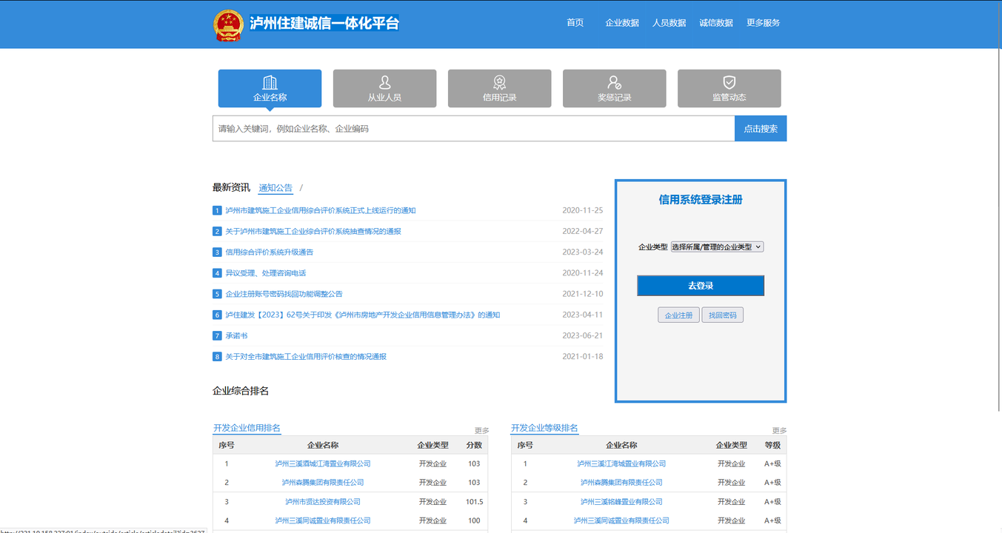1002x533 pixels.
Task: Expand 更多服务 navigation menu
Action: pyautogui.click(x=763, y=23)
